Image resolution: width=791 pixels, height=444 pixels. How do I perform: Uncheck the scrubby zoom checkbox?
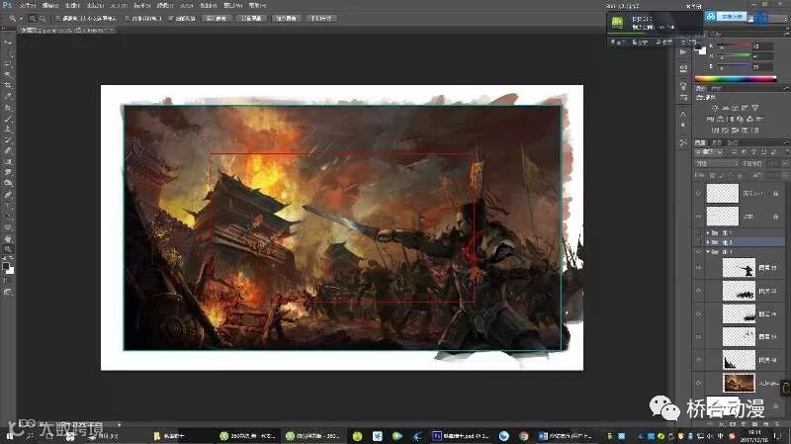[170, 19]
